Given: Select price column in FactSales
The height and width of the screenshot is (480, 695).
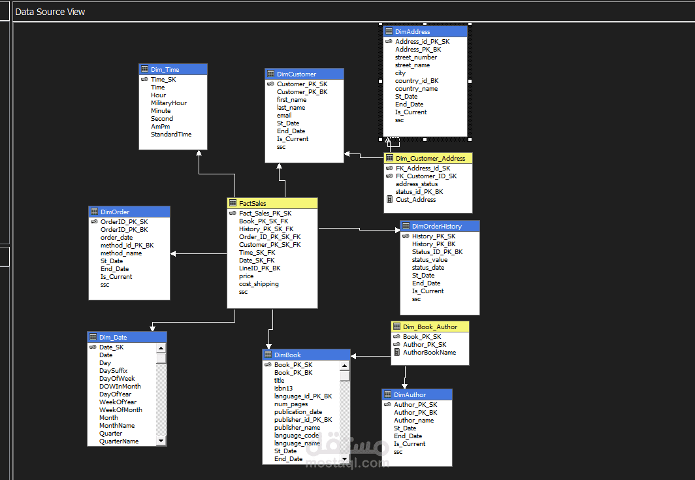Looking at the screenshot, I should coord(246,276).
